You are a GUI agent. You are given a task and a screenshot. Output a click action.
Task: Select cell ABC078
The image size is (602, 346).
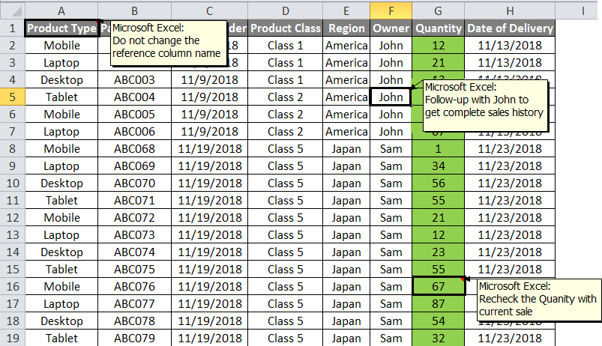(x=134, y=321)
